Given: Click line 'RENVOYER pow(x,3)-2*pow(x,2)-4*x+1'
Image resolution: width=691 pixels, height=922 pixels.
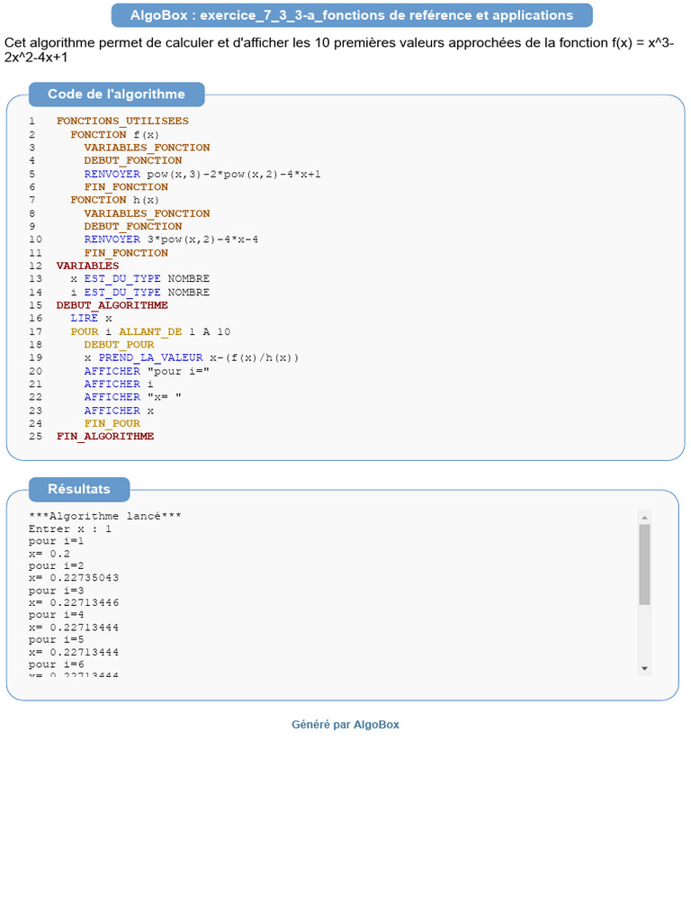Looking at the screenshot, I should point(202,174).
